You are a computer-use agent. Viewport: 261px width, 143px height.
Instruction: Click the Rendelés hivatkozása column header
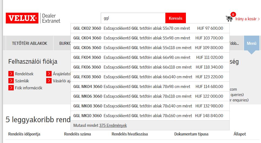pyautogui.click(x=130, y=134)
